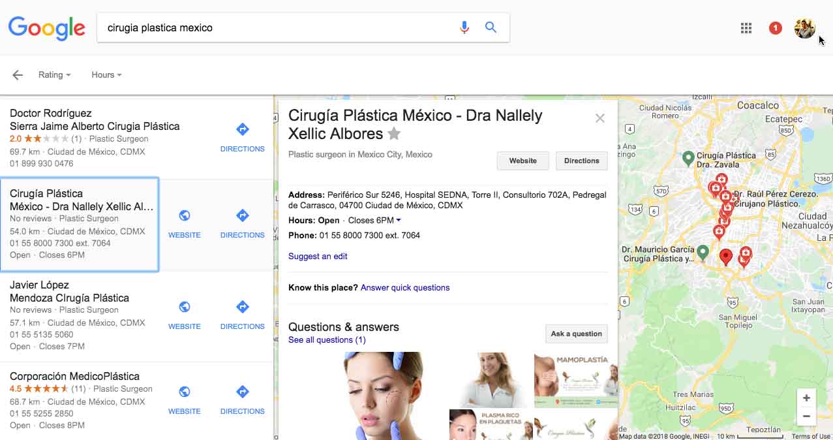Open the Hours filter dropdown
This screenshot has height=440, width=833.
(106, 75)
